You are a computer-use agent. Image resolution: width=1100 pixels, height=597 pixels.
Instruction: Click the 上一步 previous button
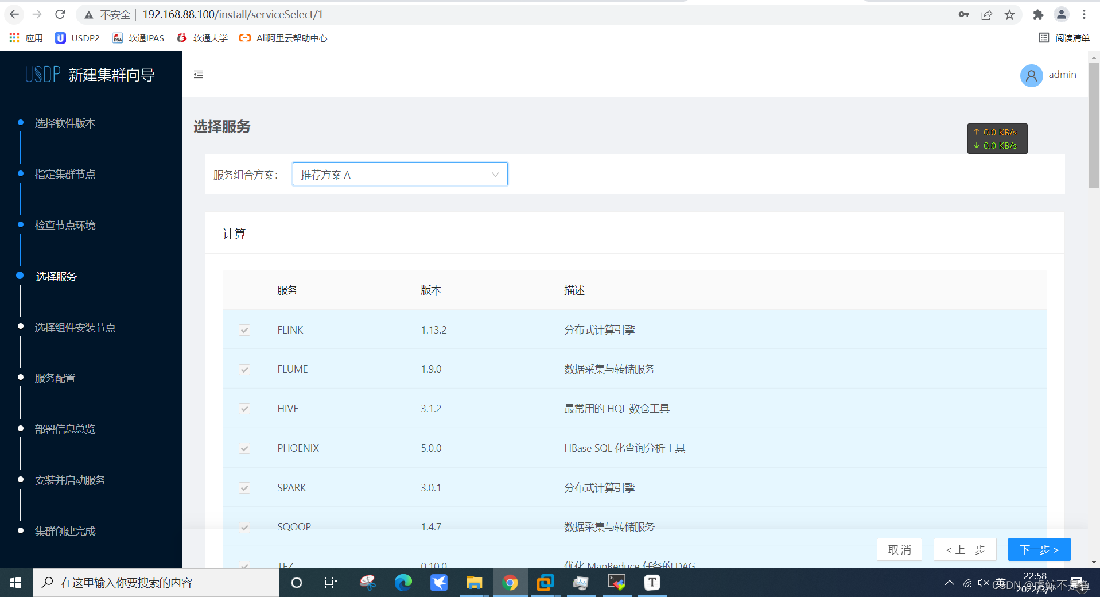(x=965, y=549)
